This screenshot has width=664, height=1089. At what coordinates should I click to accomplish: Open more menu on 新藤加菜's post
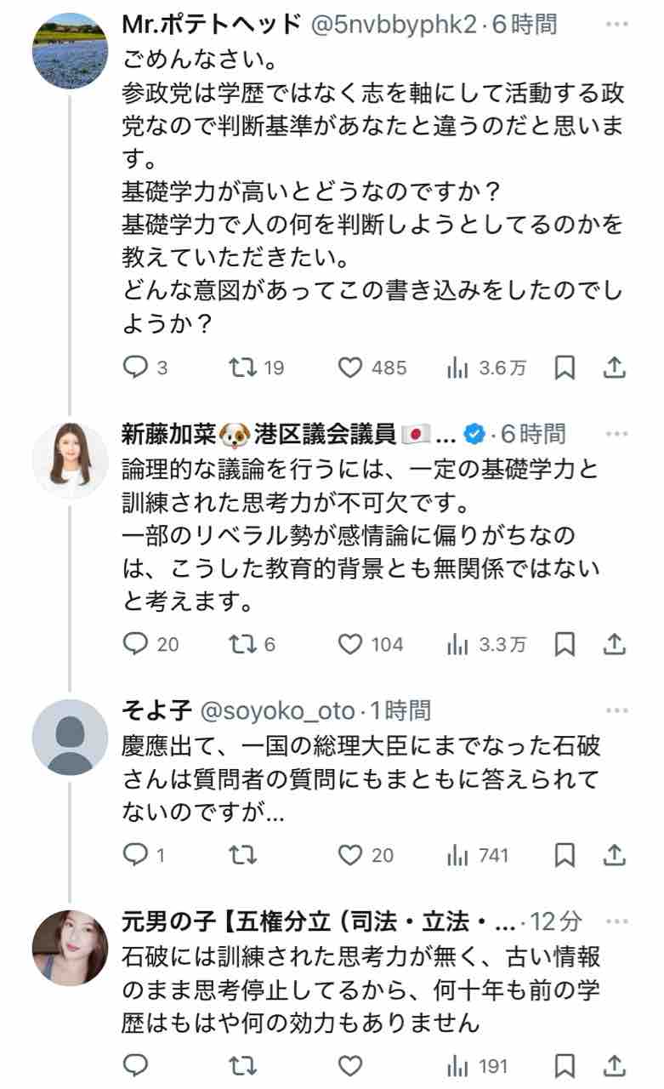[x=616, y=434]
